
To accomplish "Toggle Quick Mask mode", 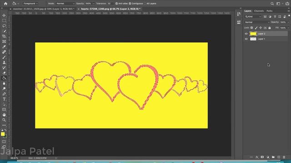I will click(x=4, y=142).
